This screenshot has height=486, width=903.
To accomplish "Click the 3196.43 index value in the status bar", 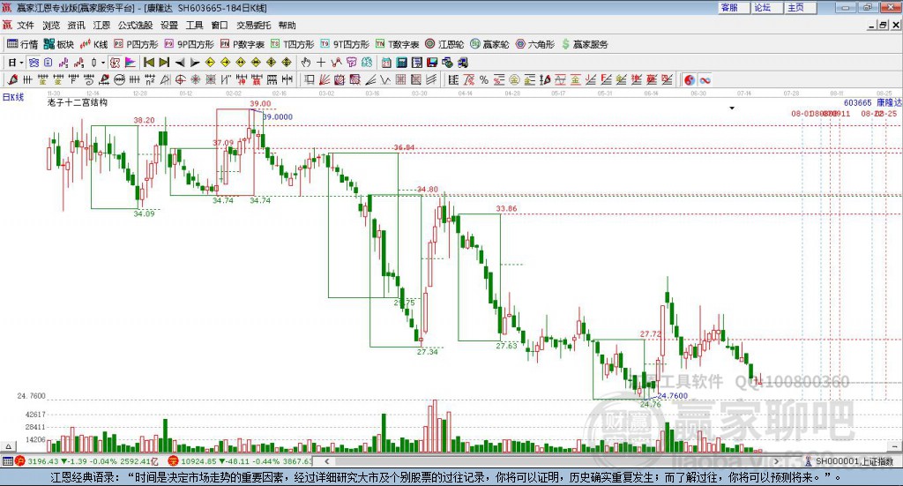I will click(43, 461).
